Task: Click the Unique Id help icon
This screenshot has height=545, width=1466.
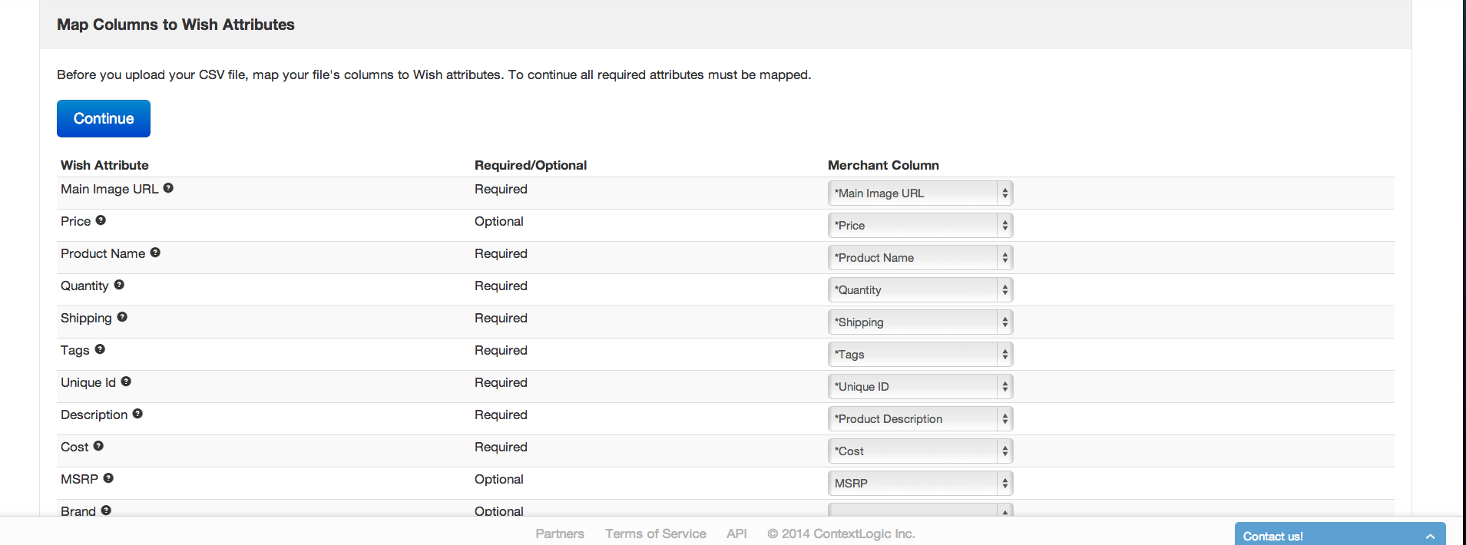Action: pos(126,381)
